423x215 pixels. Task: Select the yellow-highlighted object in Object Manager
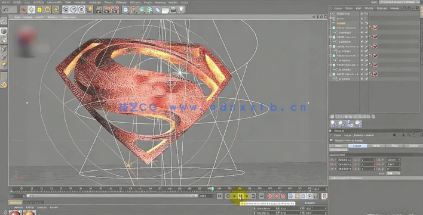[x=341, y=23]
